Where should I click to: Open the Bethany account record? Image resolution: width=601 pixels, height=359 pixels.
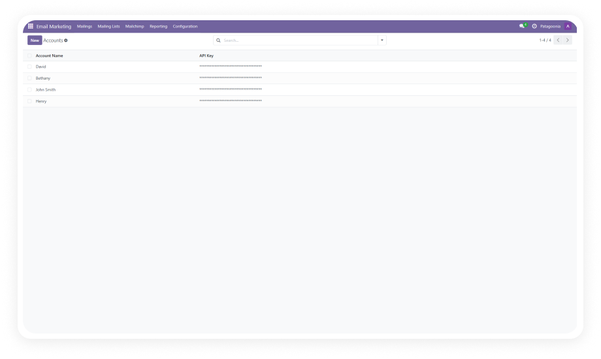(x=43, y=78)
